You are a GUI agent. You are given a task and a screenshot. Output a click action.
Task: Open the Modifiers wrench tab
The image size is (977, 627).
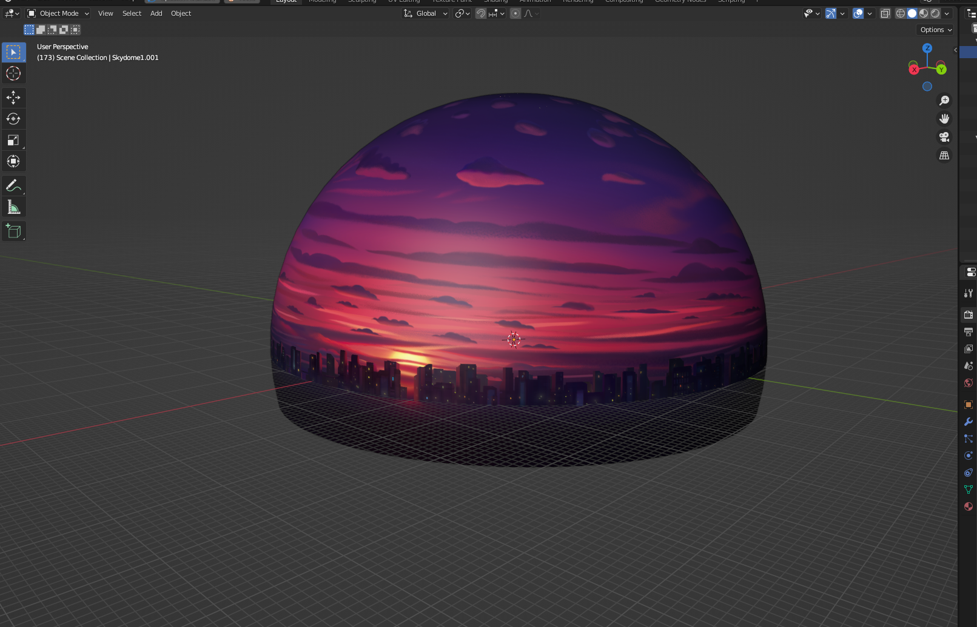969,421
